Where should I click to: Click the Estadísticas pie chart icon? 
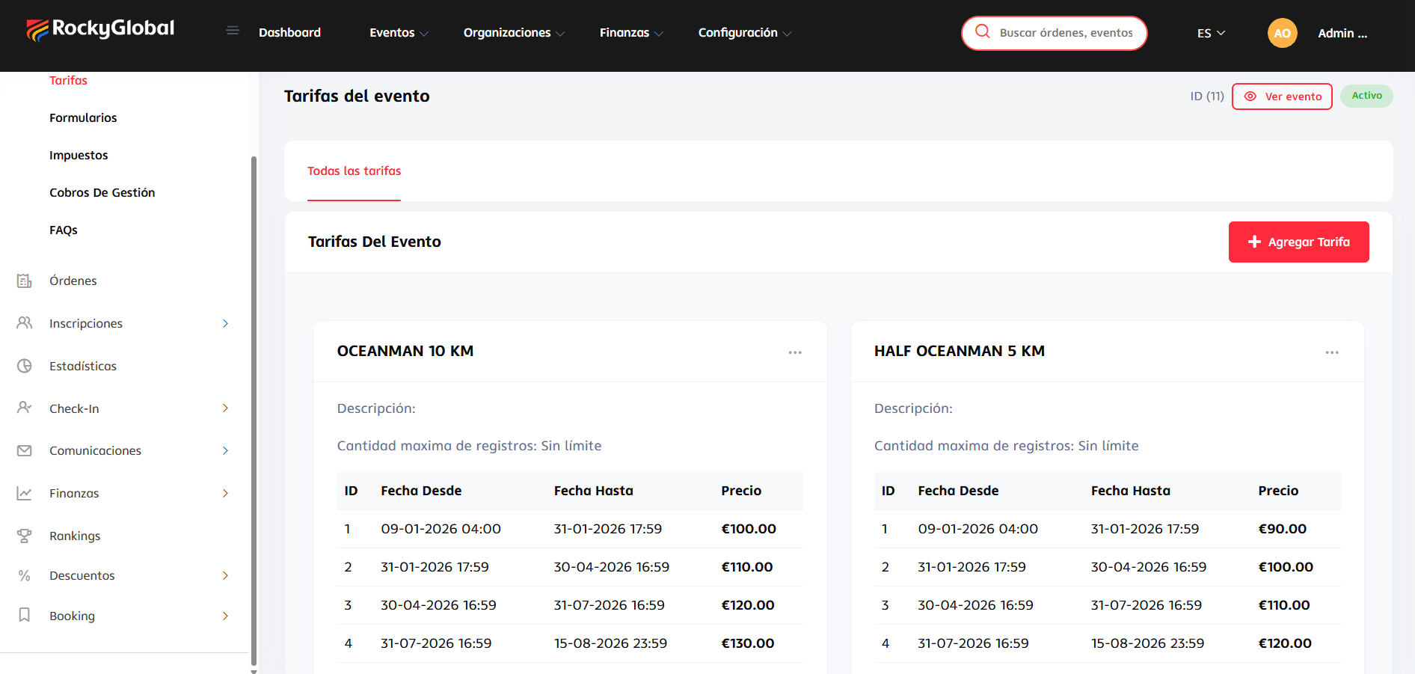(x=25, y=366)
